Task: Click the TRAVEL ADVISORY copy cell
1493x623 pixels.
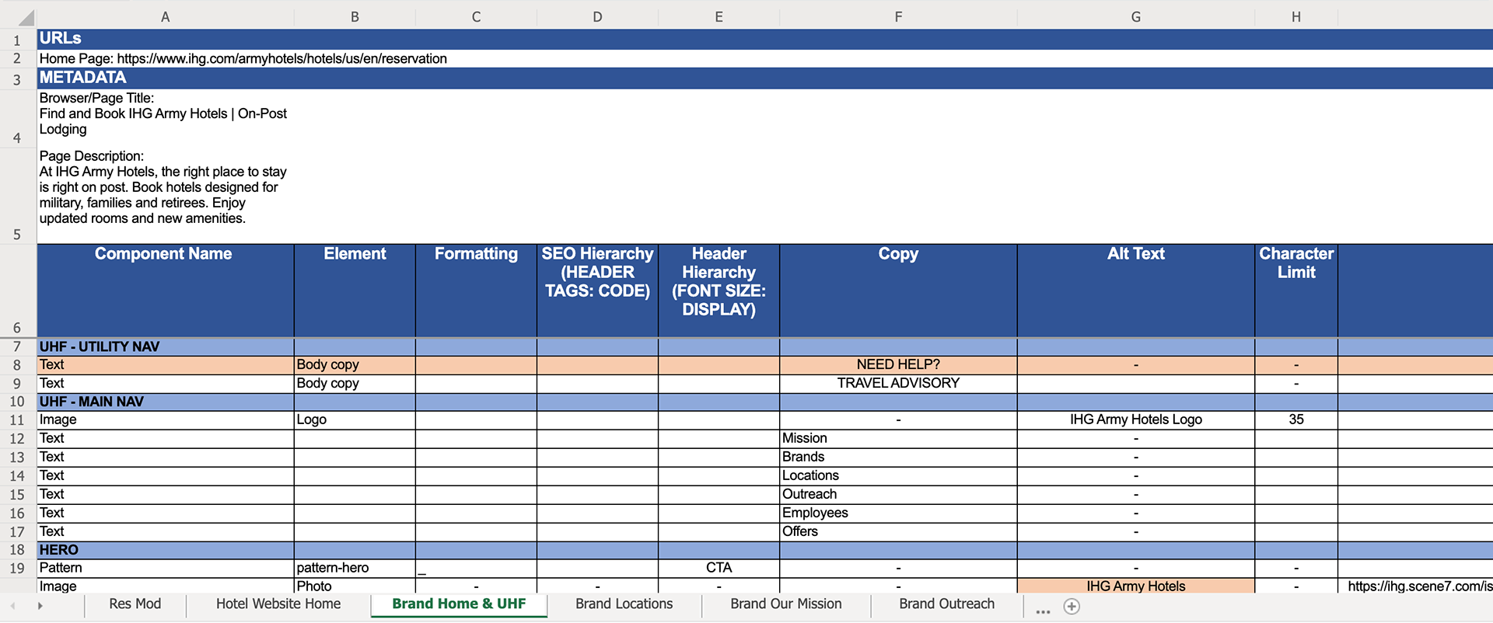Action: pos(898,383)
